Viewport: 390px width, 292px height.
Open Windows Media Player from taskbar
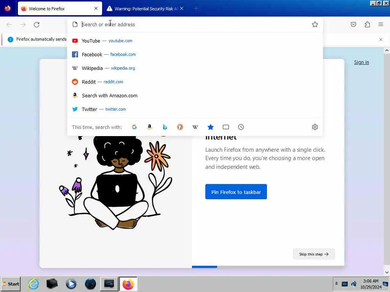coord(71,284)
